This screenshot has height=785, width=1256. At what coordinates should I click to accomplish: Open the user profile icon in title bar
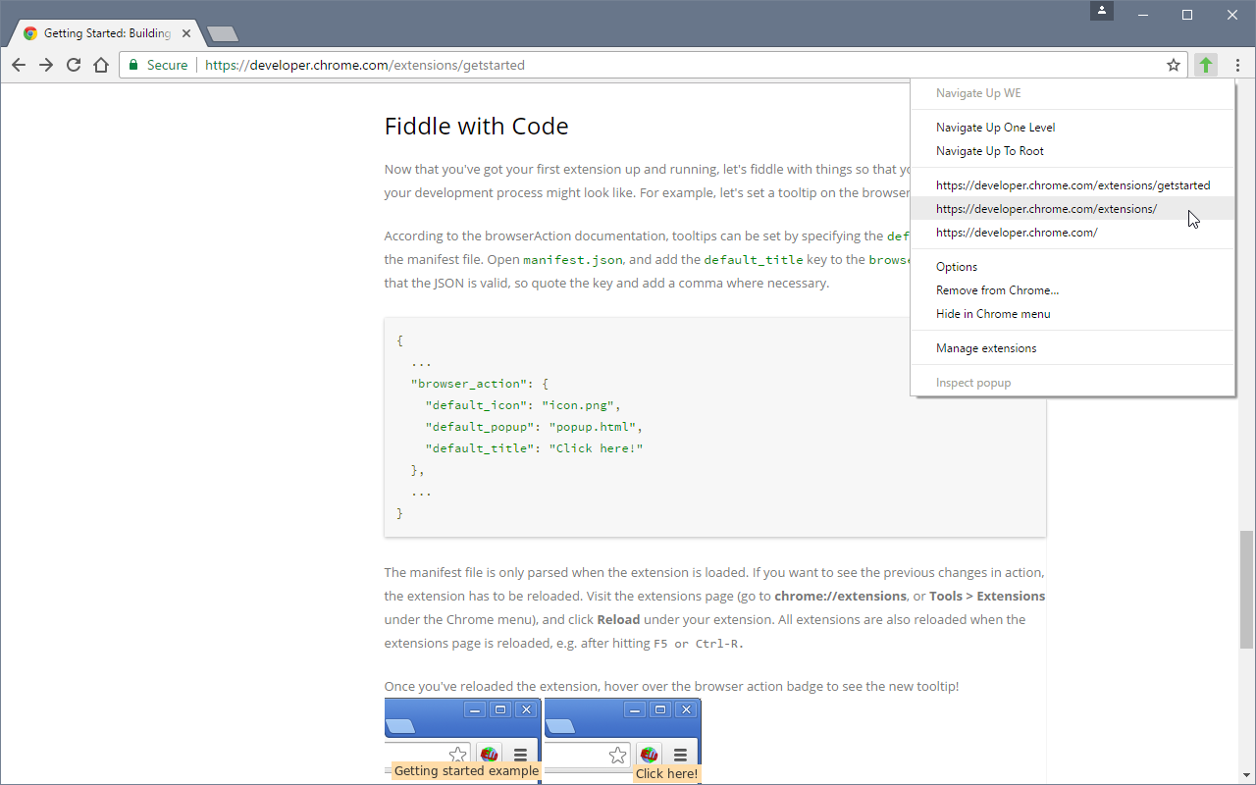[x=1103, y=11]
